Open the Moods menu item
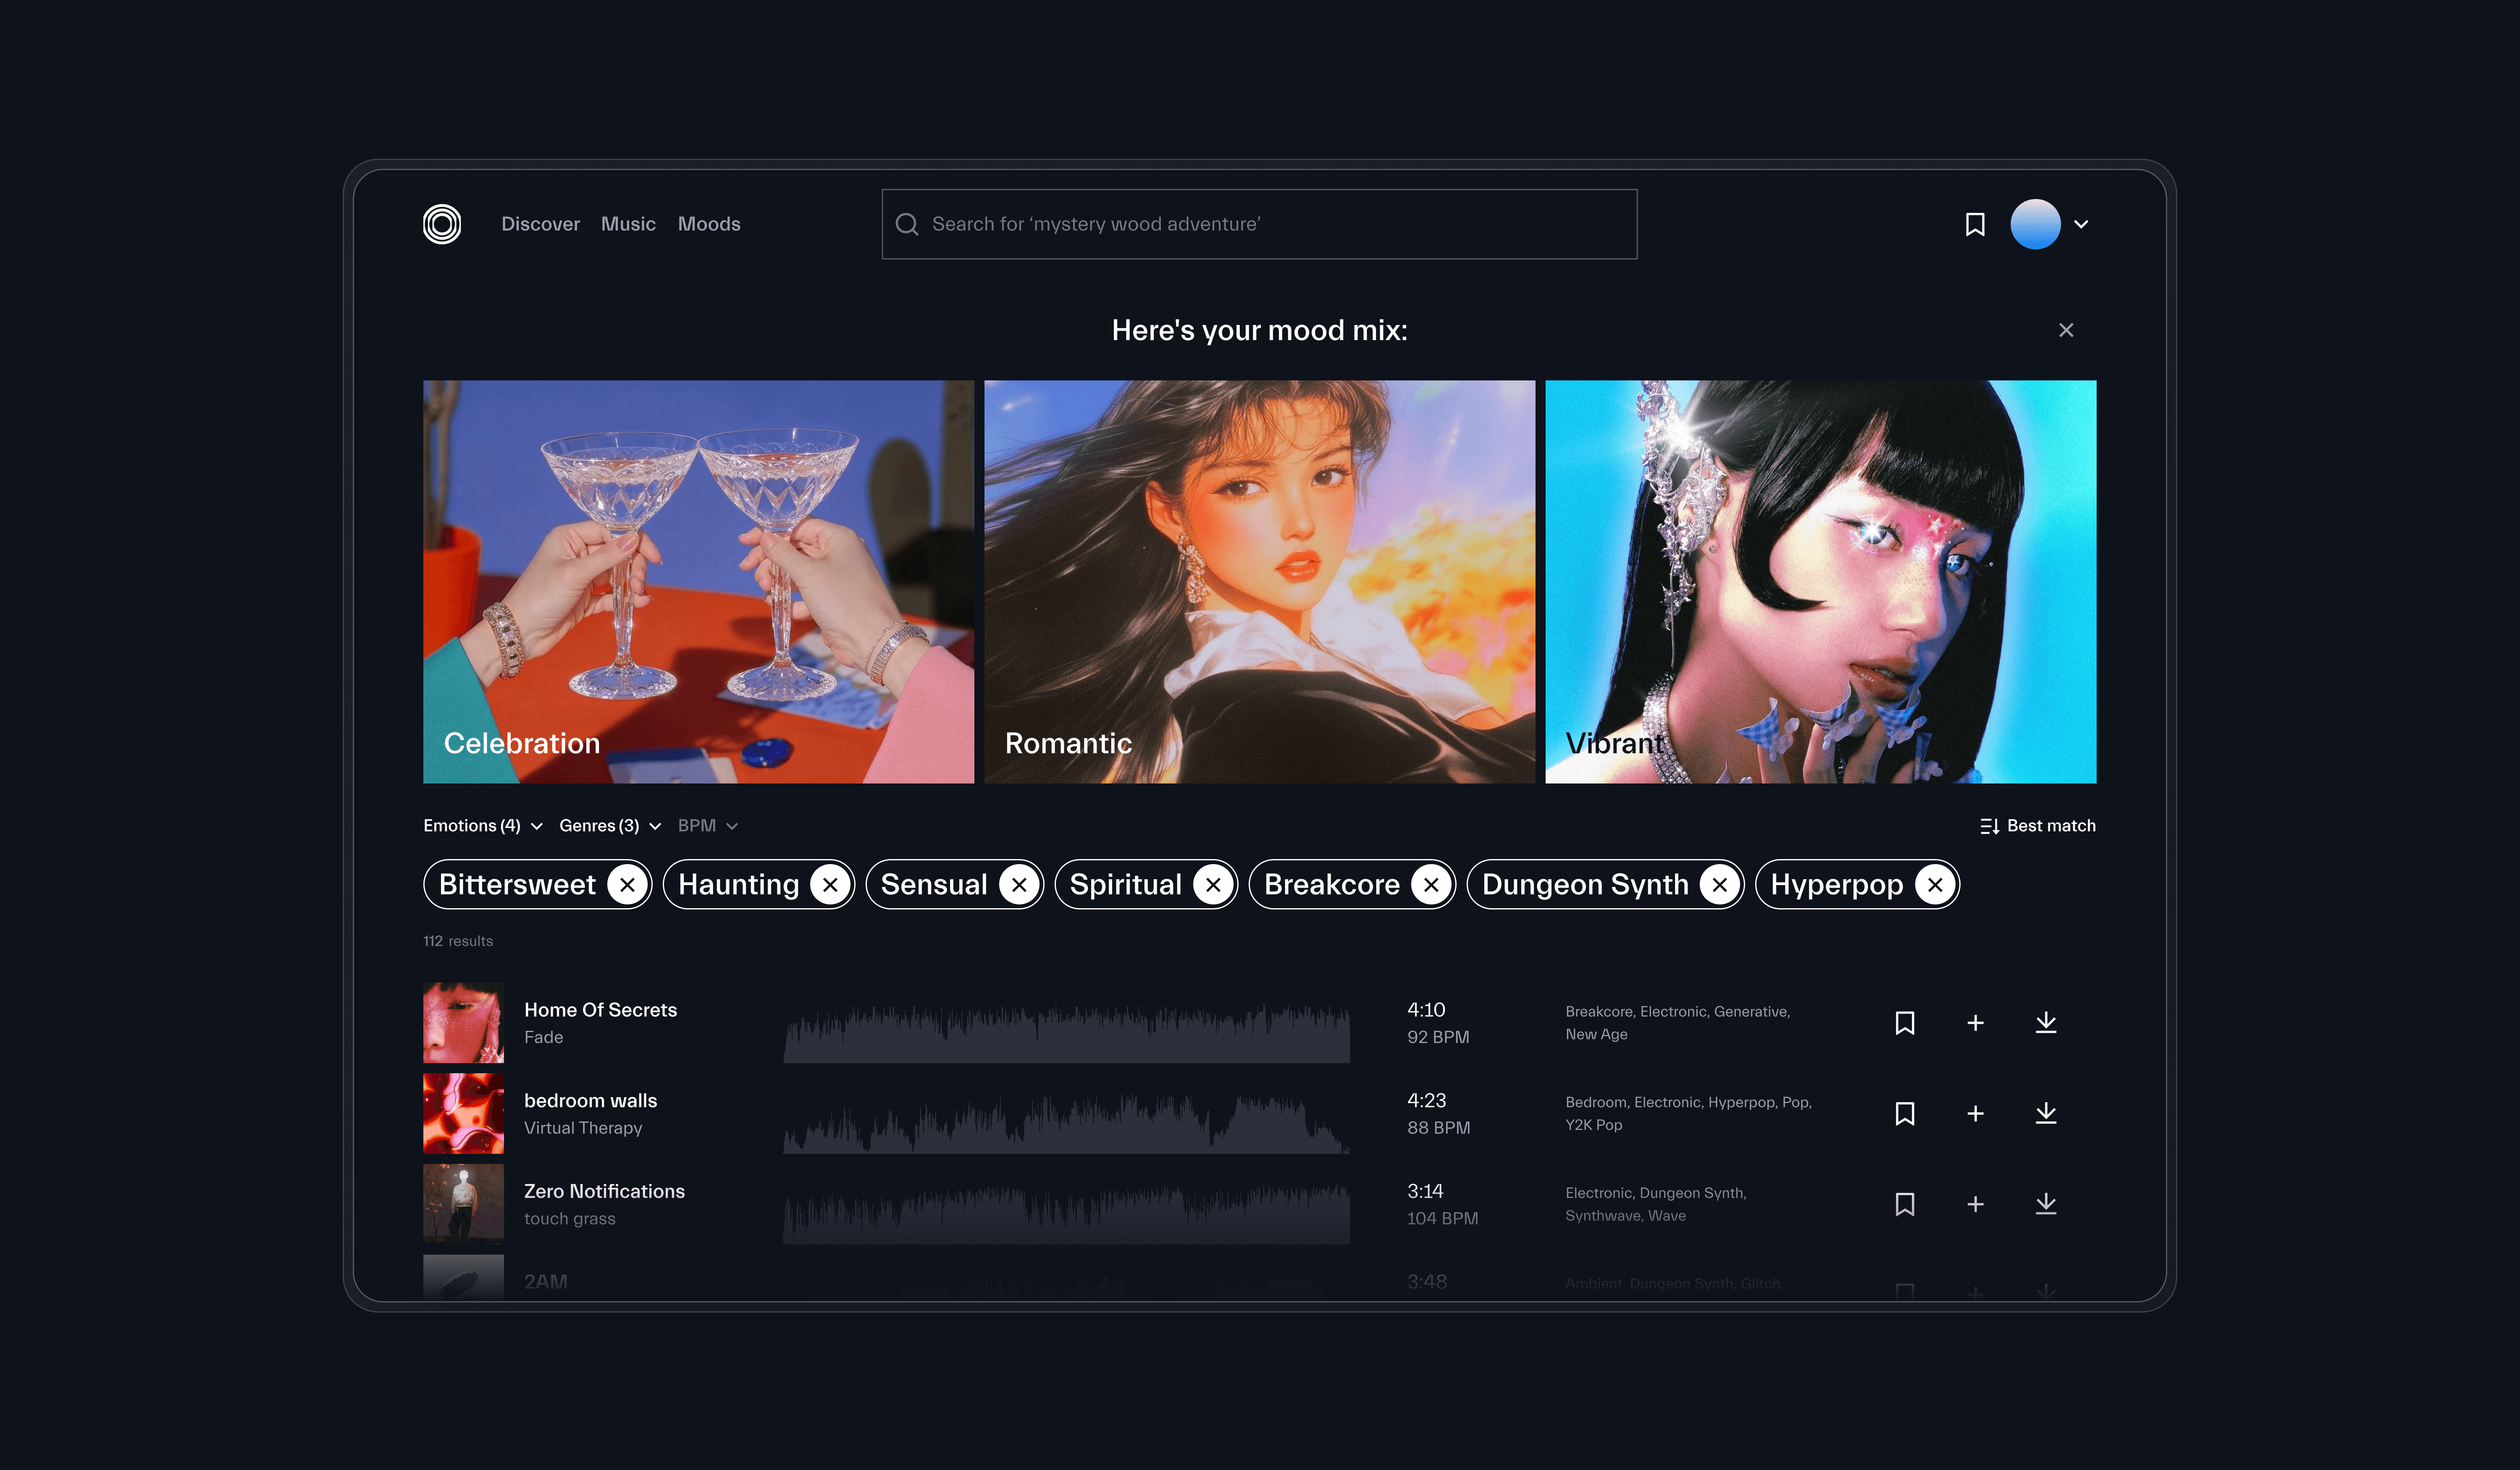The image size is (2520, 1470). pyautogui.click(x=709, y=224)
